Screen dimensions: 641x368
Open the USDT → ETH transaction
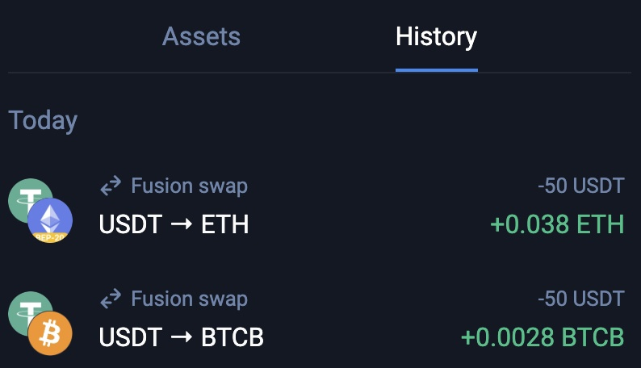(x=174, y=224)
